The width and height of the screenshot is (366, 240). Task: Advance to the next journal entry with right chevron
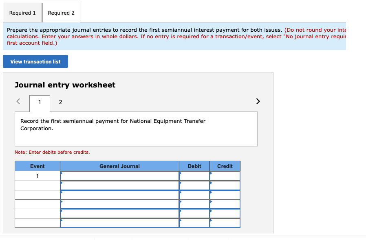[x=258, y=101]
